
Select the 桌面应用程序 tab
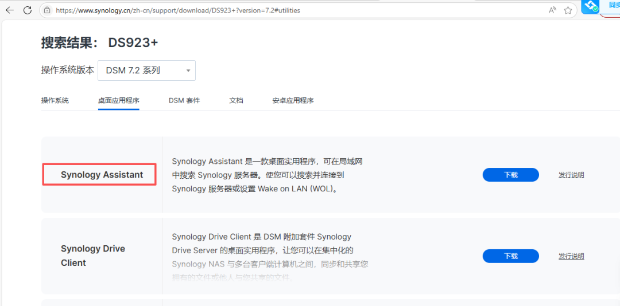coord(118,100)
